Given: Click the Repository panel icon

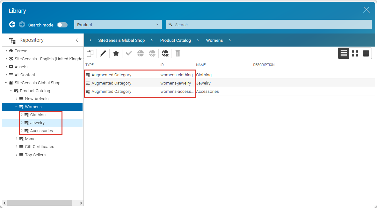Looking at the screenshot, I should tap(12, 40).
